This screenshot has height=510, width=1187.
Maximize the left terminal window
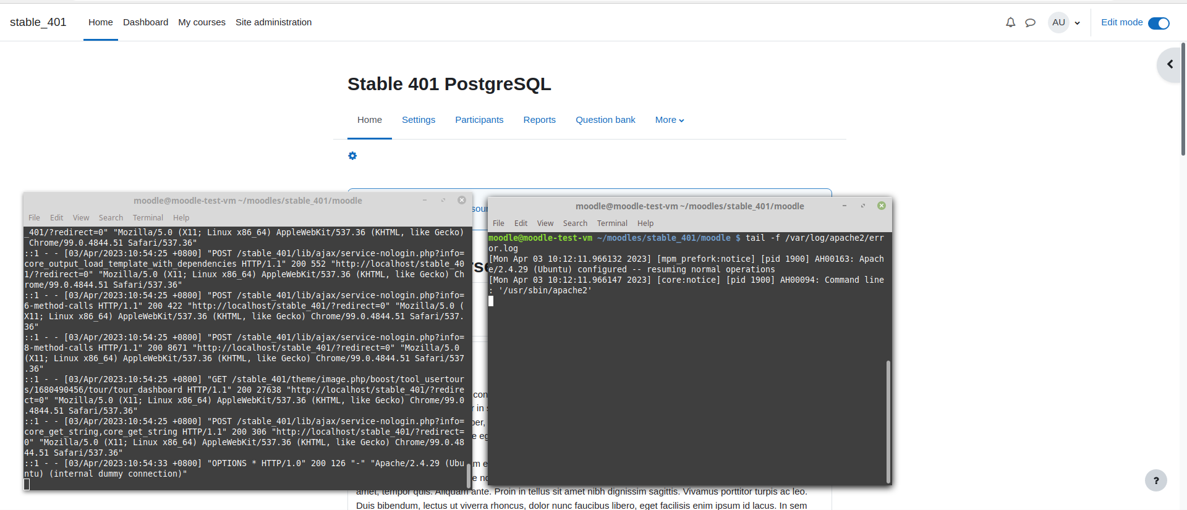pos(443,200)
